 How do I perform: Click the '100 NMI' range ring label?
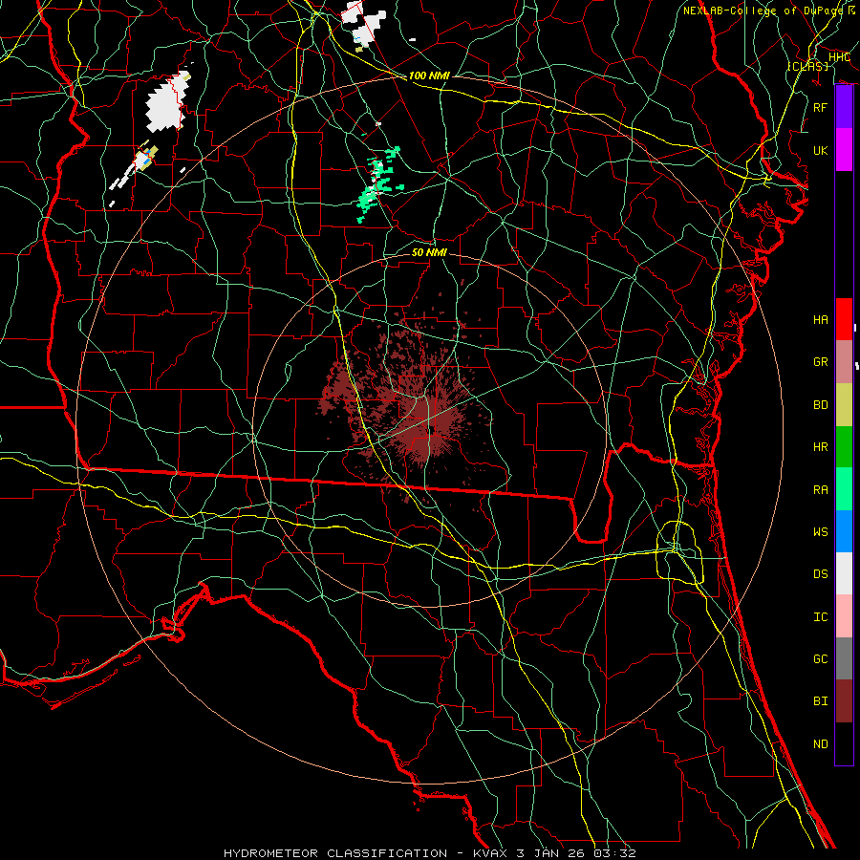pyautogui.click(x=429, y=75)
